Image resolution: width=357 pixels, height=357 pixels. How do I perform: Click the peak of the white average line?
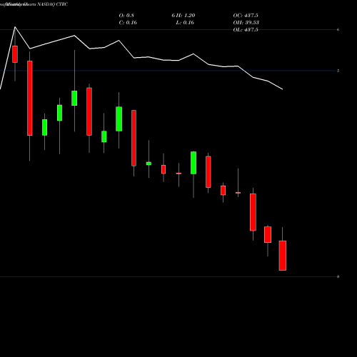coord(15,27)
